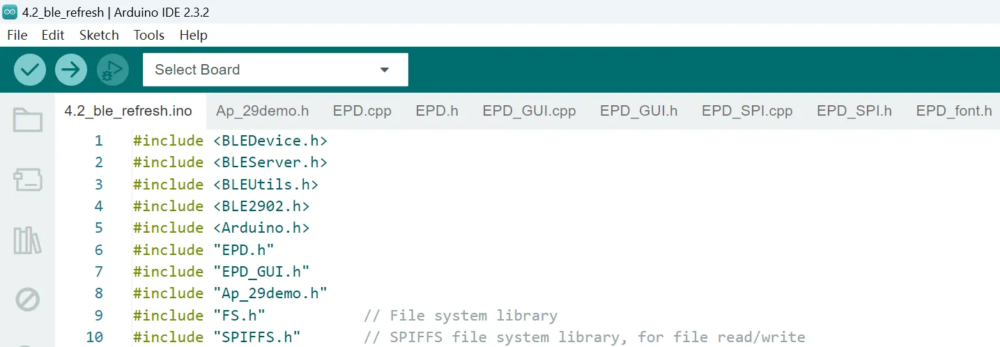Image resolution: width=1000 pixels, height=347 pixels.
Task: Open the Edit menu
Action: (x=53, y=35)
